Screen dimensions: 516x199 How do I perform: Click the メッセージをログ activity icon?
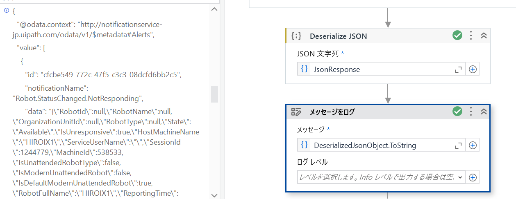coord(296,112)
